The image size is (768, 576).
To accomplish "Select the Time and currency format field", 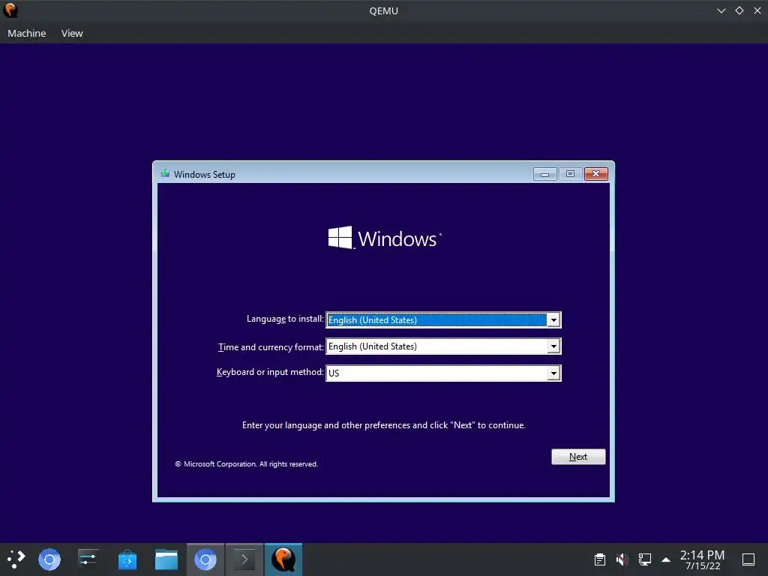I will [443, 346].
